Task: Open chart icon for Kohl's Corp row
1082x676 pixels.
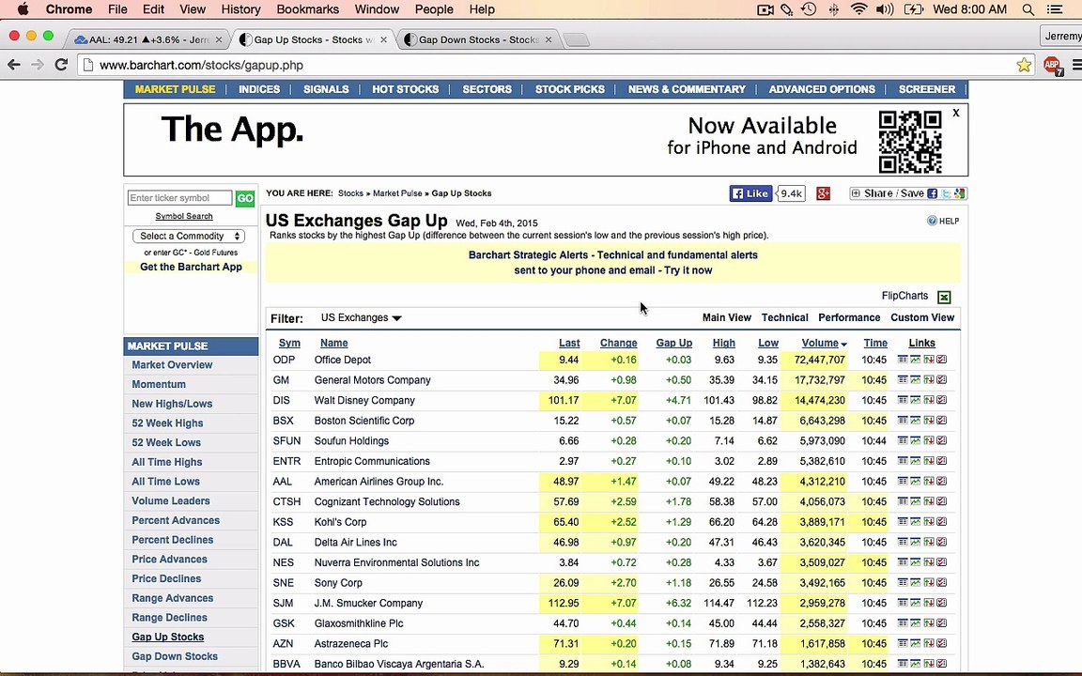Action: pyautogui.click(x=915, y=521)
